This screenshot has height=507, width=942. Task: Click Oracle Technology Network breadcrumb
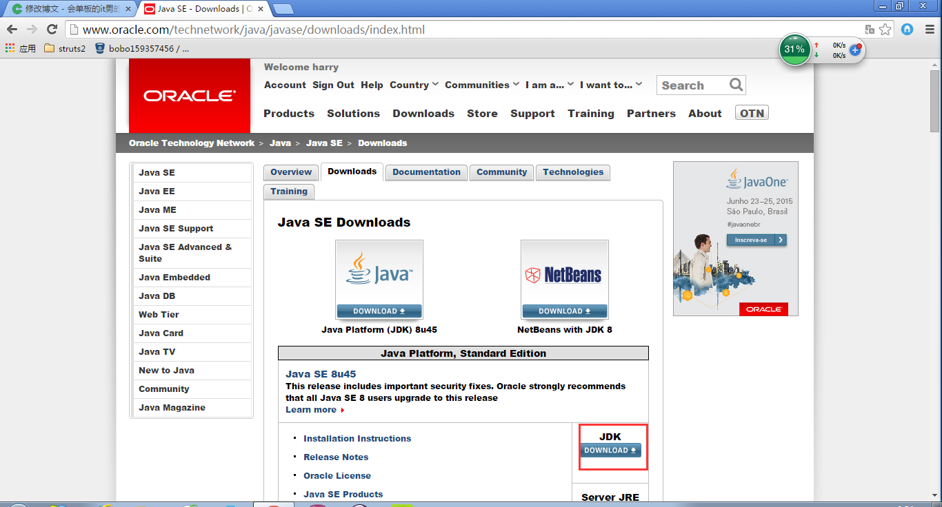tap(192, 143)
